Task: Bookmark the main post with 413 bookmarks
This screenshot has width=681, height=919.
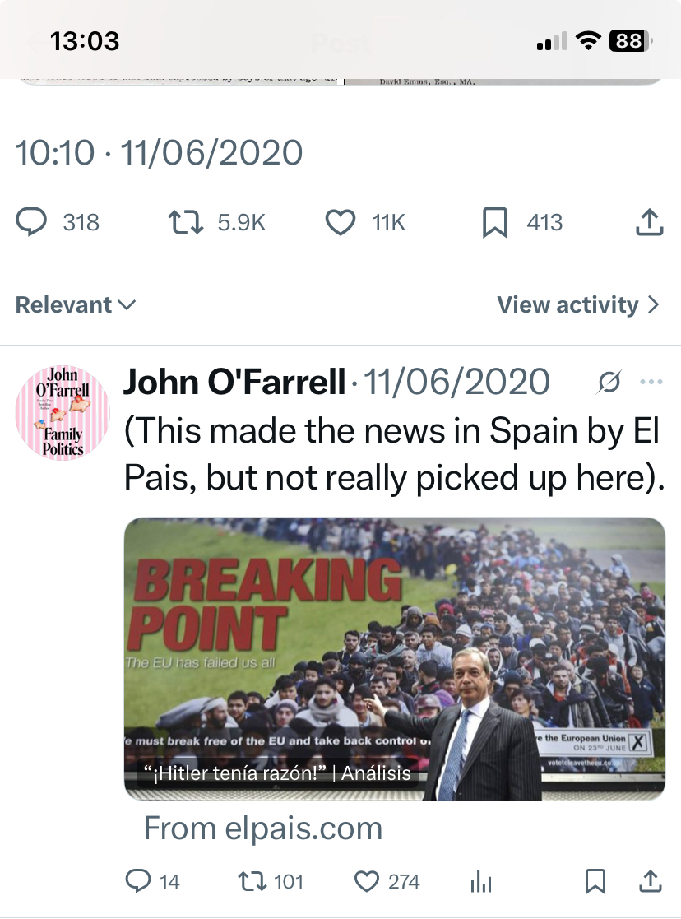Action: (x=494, y=222)
